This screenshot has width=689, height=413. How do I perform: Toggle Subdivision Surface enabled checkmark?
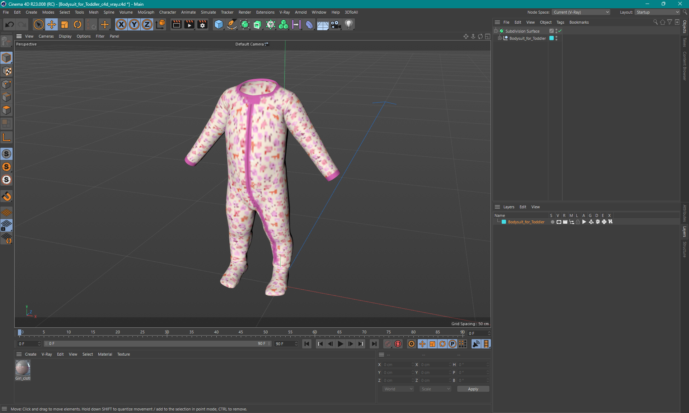(x=560, y=31)
